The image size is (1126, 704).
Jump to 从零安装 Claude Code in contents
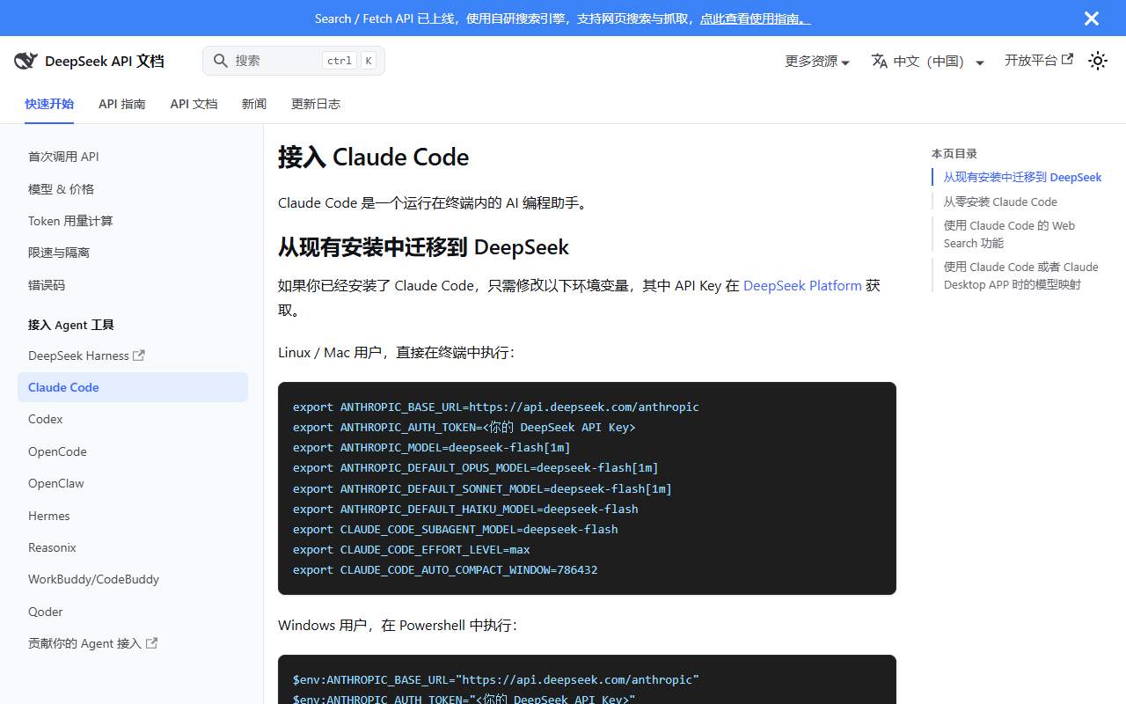(x=1000, y=202)
